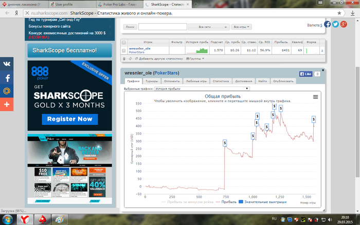This screenshot has height=225, width=360.
Task: Open SharkScope Facebook page icon
Action: coord(328,24)
